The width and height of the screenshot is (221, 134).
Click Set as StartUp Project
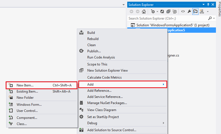point(103,117)
